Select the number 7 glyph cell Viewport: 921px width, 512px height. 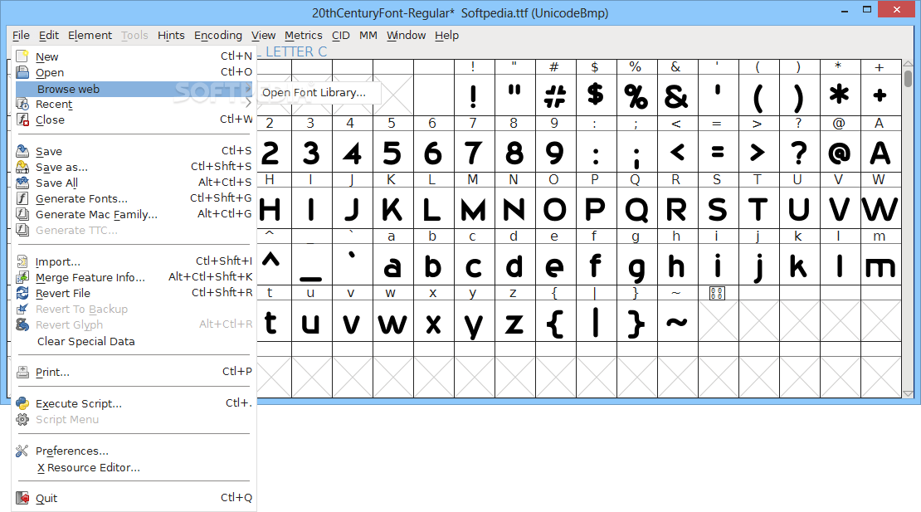pyautogui.click(x=474, y=152)
